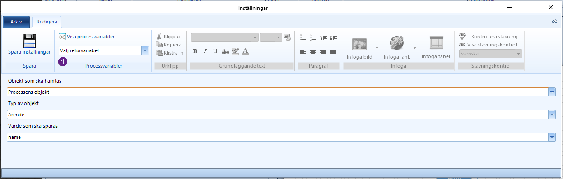This screenshot has width=563, height=179.
Task: Insert a numbered list
Action: pos(313,37)
